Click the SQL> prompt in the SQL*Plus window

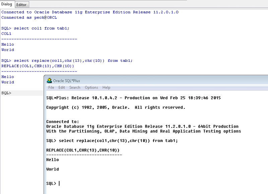51,184
